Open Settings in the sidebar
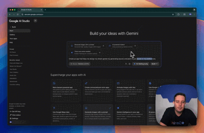Screen dimensions: 204x133 15,118
